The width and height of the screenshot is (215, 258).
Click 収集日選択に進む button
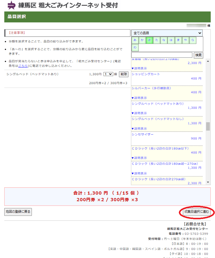pos(197,212)
